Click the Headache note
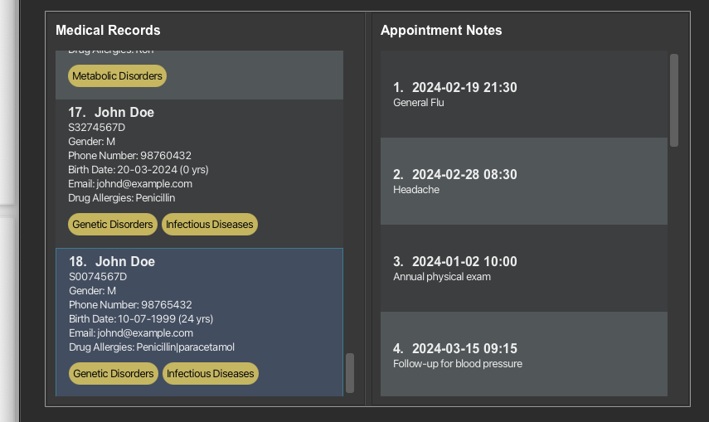Image resolution: width=709 pixels, height=422 pixels. (x=416, y=190)
